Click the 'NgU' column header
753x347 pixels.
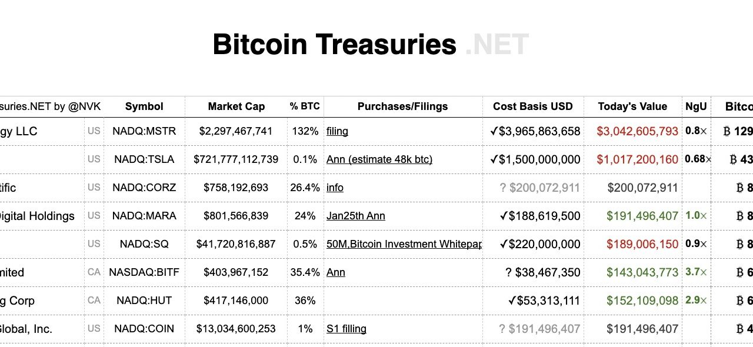click(x=695, y=106)
